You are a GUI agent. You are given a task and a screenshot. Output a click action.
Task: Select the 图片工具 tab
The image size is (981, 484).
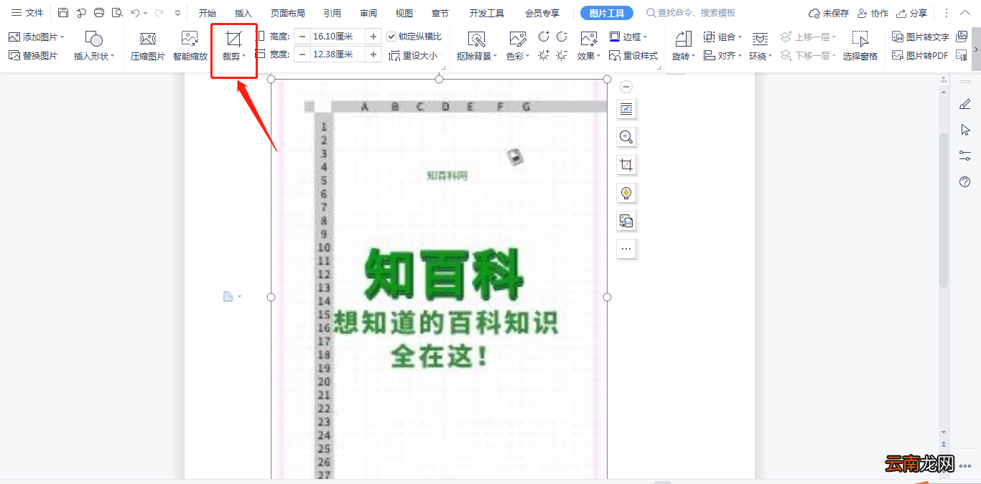tap(607, 13)
